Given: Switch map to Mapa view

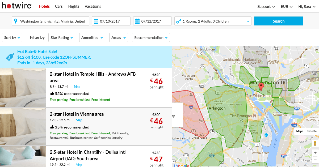Looking at the screenshot, I should (300, 131).
